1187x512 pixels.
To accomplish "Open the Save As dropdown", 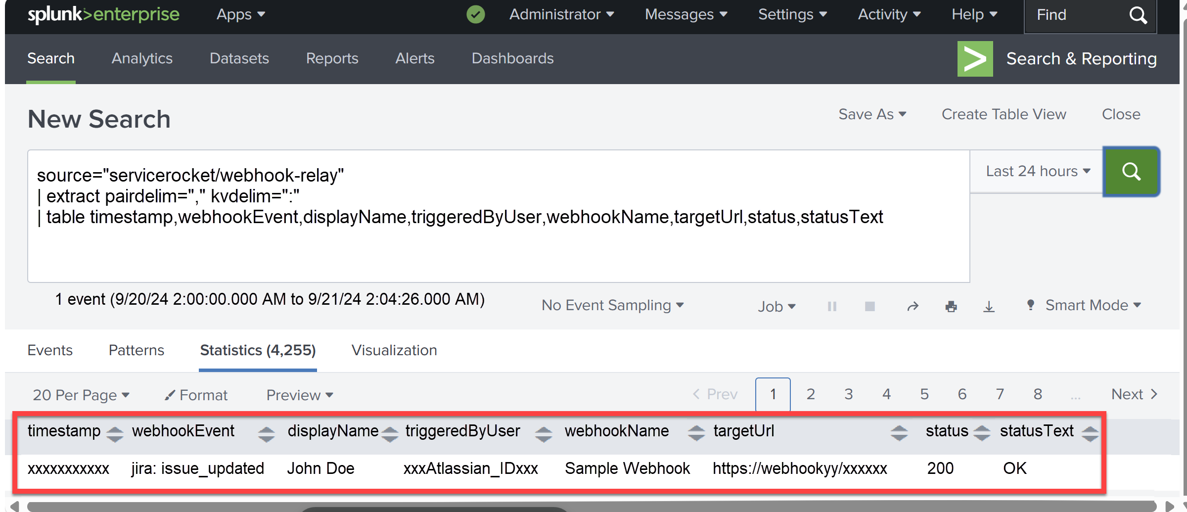I will coord(872,114).
